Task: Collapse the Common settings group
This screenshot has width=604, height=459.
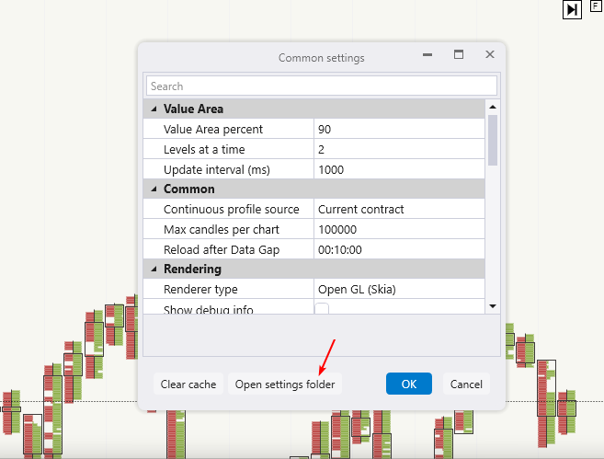Action: pyautogui.click(x=153, y=189)
